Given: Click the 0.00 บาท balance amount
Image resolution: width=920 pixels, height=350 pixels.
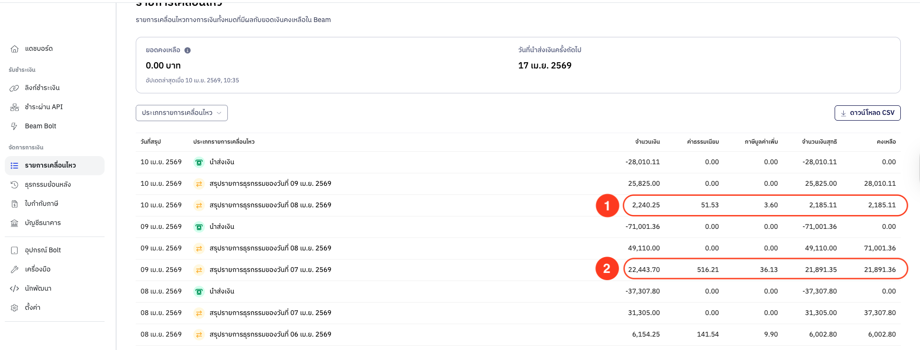Looking at the screenshot, I should [163, 66].
